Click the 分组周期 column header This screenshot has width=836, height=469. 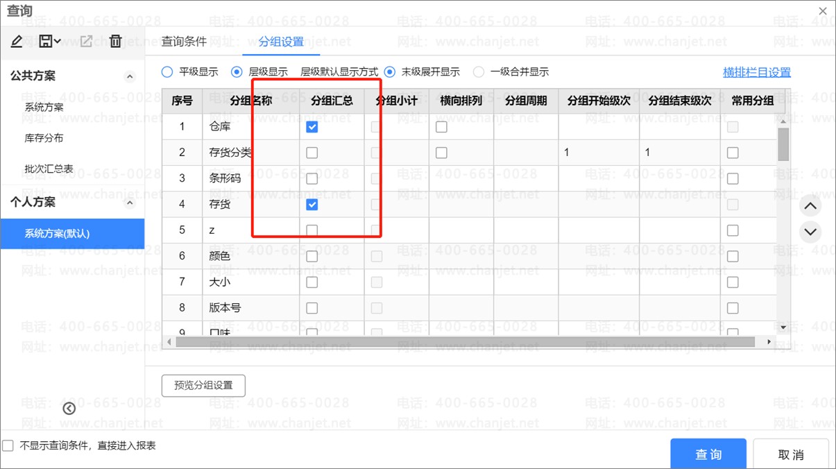(526, 101)
